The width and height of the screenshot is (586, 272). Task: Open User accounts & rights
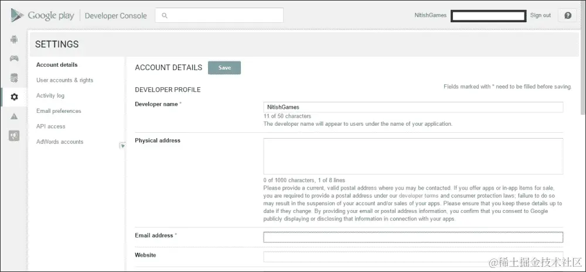coord(64,80)
